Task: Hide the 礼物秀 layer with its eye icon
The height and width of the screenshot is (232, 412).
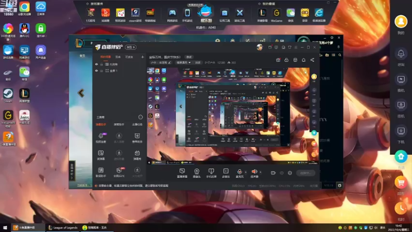Action: tap(96, 64)
